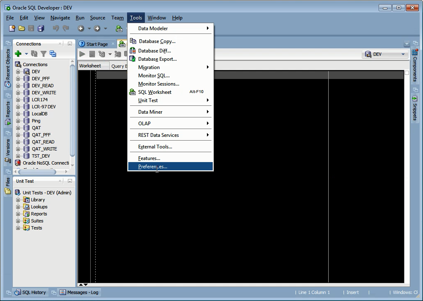
Task: Click the Save toolbar icon
Action: pos(31,28)
